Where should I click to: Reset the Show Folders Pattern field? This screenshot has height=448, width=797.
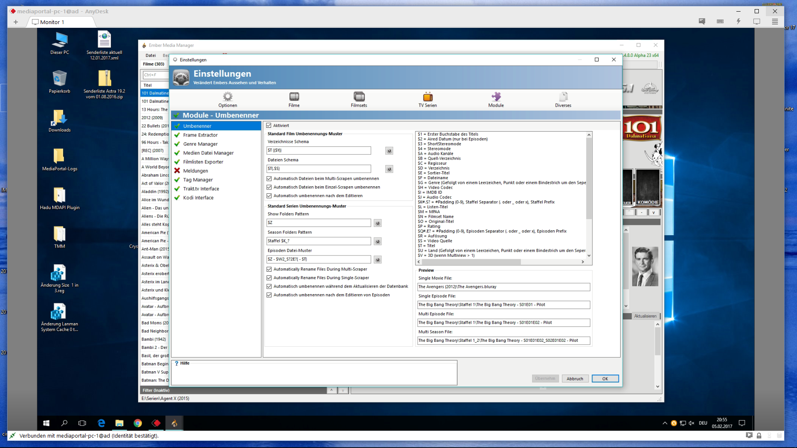click(377, 223)
